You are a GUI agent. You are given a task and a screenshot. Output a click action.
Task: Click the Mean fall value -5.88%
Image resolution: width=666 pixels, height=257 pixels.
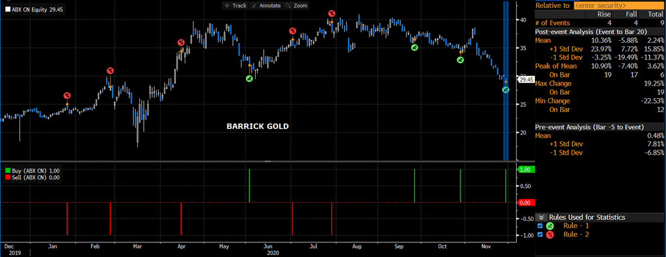[x=629, y=40]
